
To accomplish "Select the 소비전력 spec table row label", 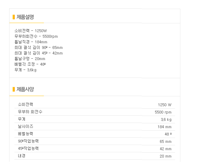I will pos(26,104).
